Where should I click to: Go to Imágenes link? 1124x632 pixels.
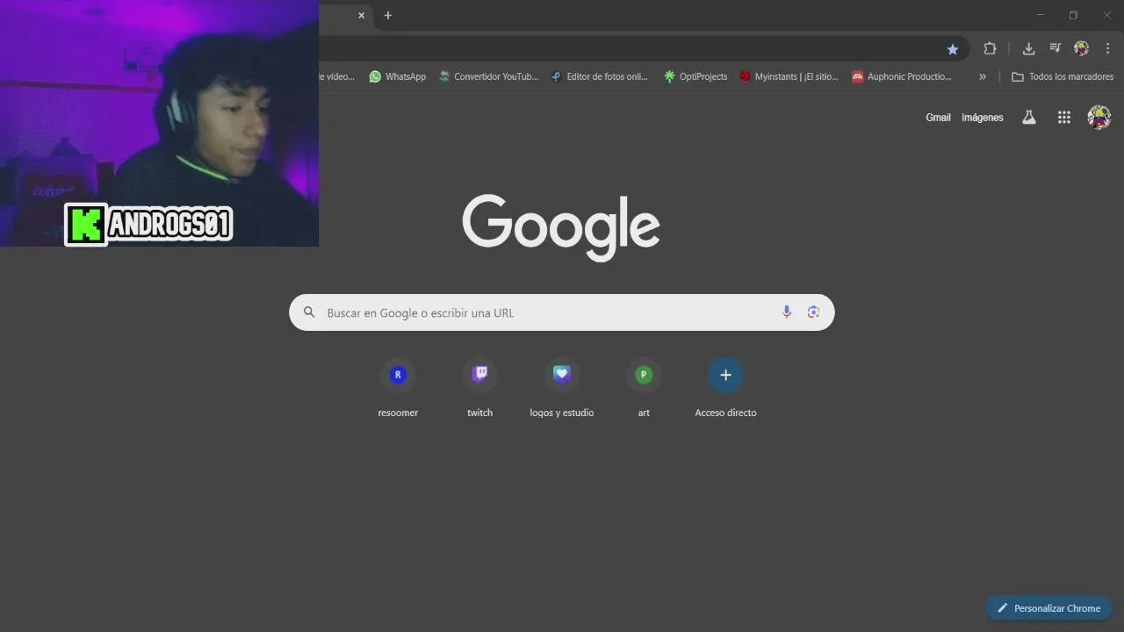click(983, 118)
